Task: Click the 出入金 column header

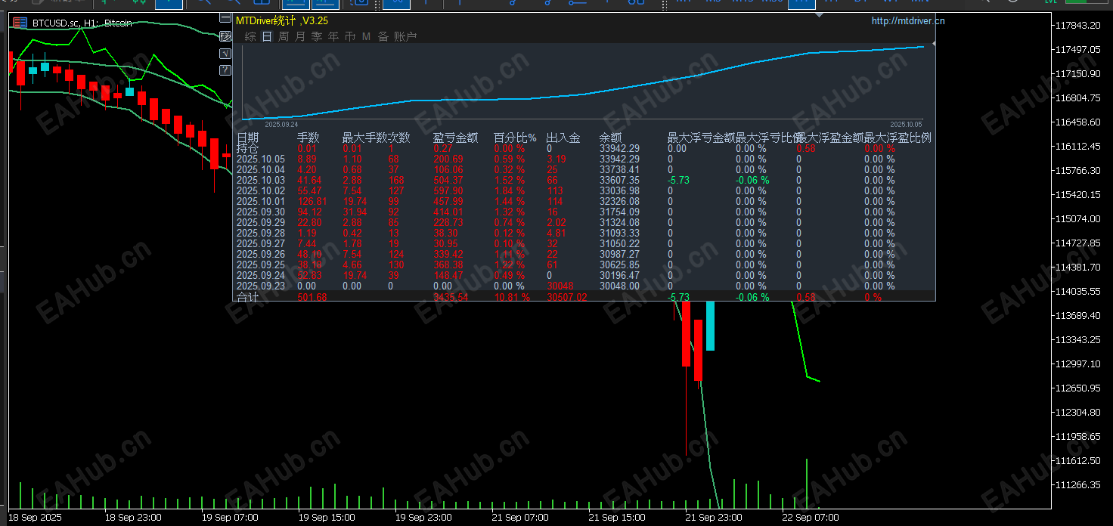Action: coord(563,138)
